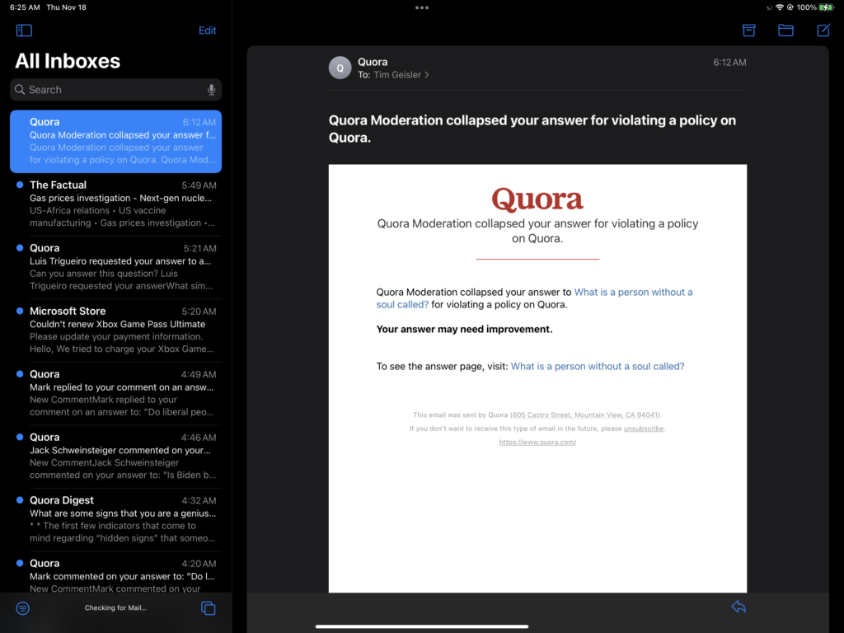Tap the Quora sender name in header

(x=373, y=62)
